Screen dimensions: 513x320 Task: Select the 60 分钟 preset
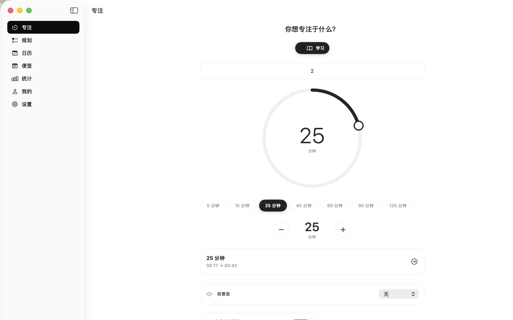pyautogui.click(x=335, y=206)
